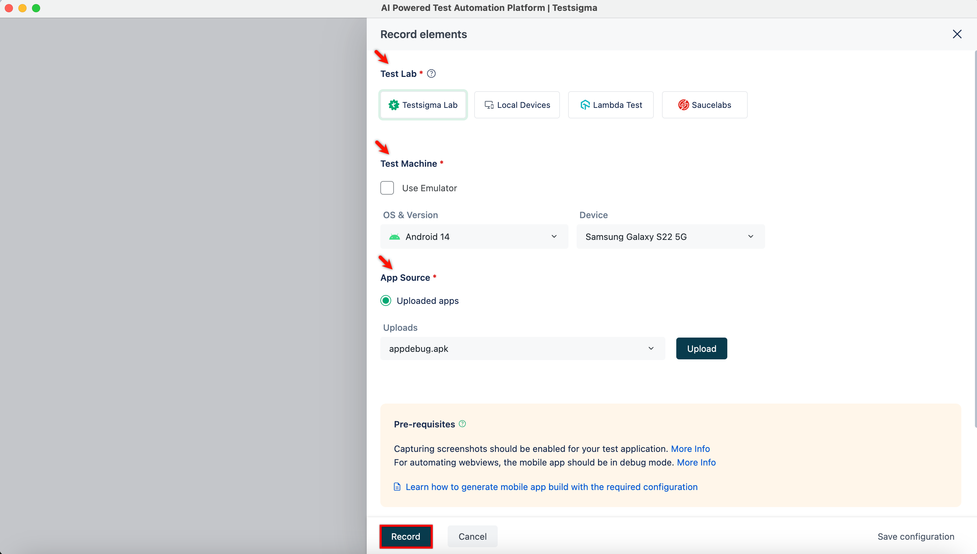Click the Lambda Test logo icon
This screenshot has width=977, height=554.
pos(585,104)
